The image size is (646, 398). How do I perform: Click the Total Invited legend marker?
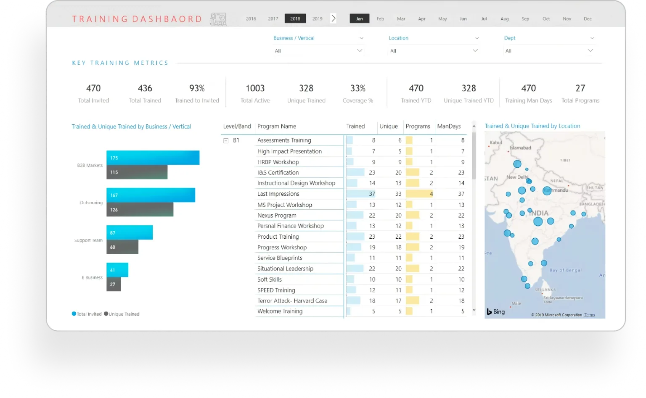tap(74, 314)
